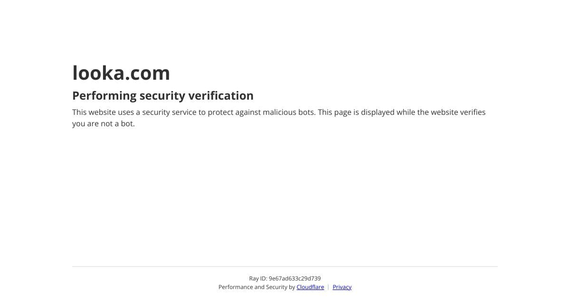Viewport: 570px width, 299px height.
Task: Click the word "protect" in the paragraph
Action: [221, 112]
